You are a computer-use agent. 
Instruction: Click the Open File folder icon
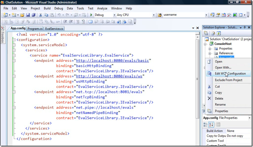pos(22,15)
